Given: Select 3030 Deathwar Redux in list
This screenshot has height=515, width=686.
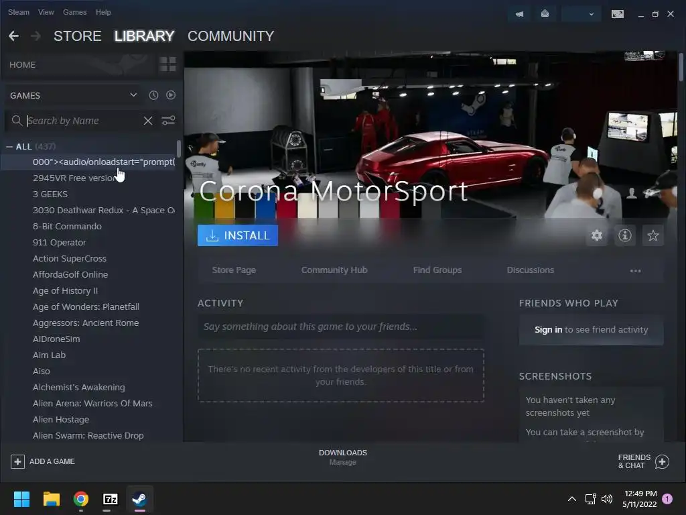Looking at the screenshot, I should tap(104, 210).
